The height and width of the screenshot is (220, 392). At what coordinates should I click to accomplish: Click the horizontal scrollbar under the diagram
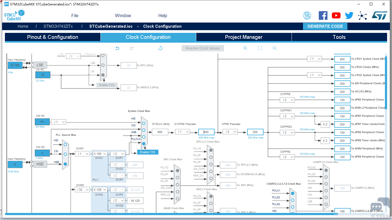pyautogui.click(x=196, y=214)
